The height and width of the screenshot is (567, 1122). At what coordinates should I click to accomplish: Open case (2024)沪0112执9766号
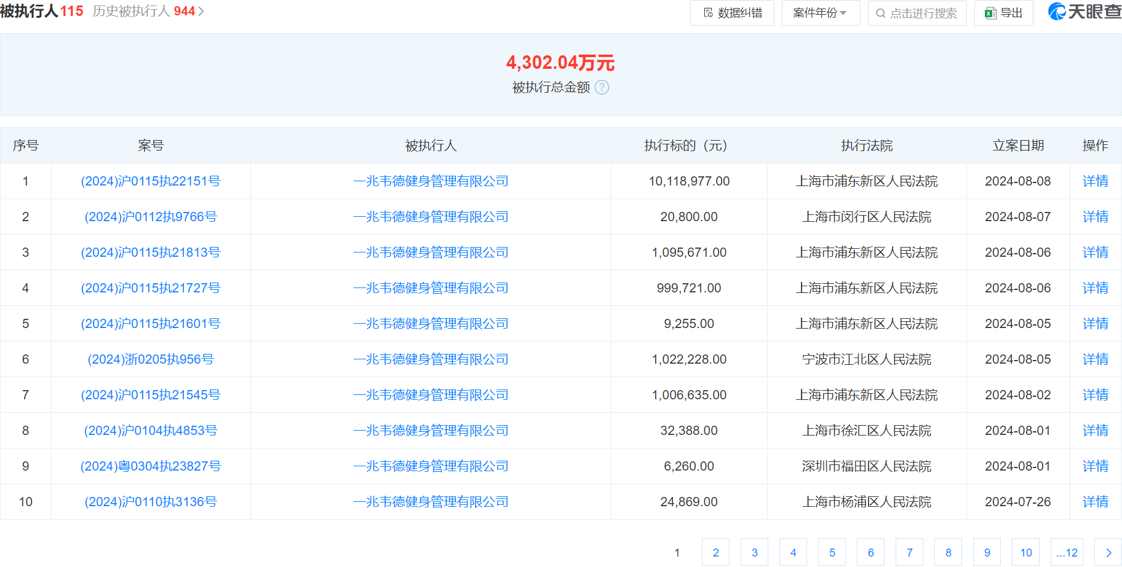coord(151,217)
